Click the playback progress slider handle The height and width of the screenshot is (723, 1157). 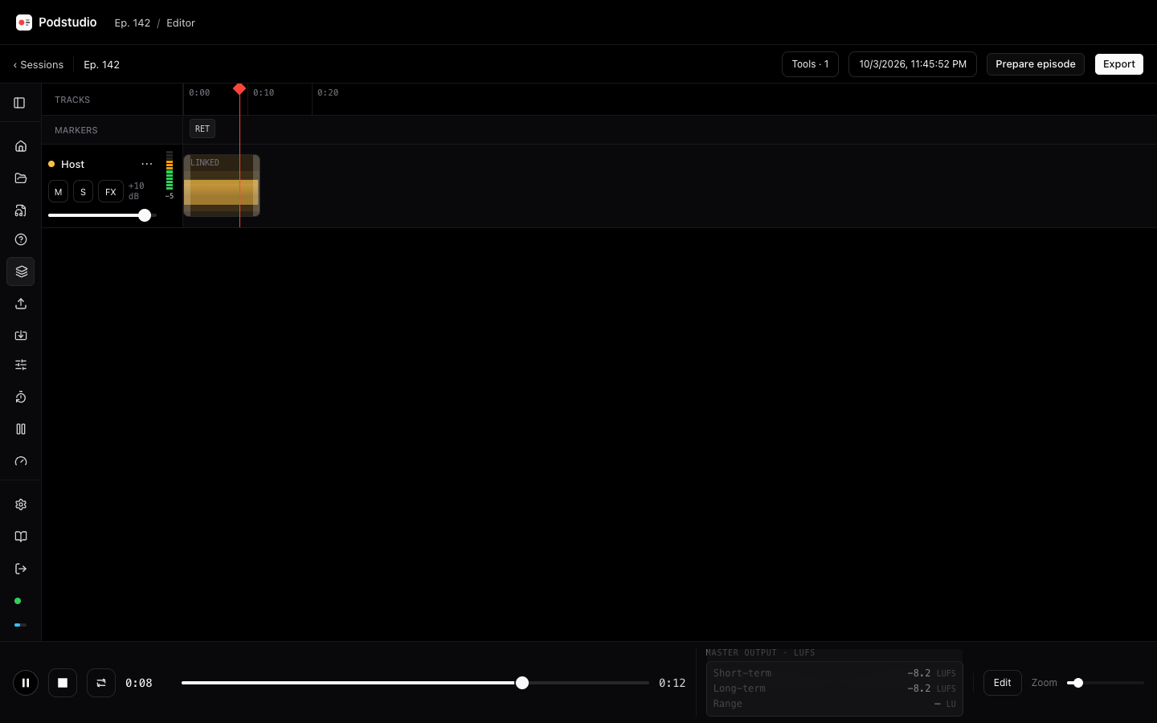tap(522, 683)
